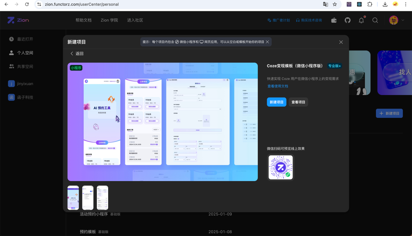Viewport: 412px width, 236px height.
Task: Dismiss the hint tooltip banner
Action: coord(267,42)
